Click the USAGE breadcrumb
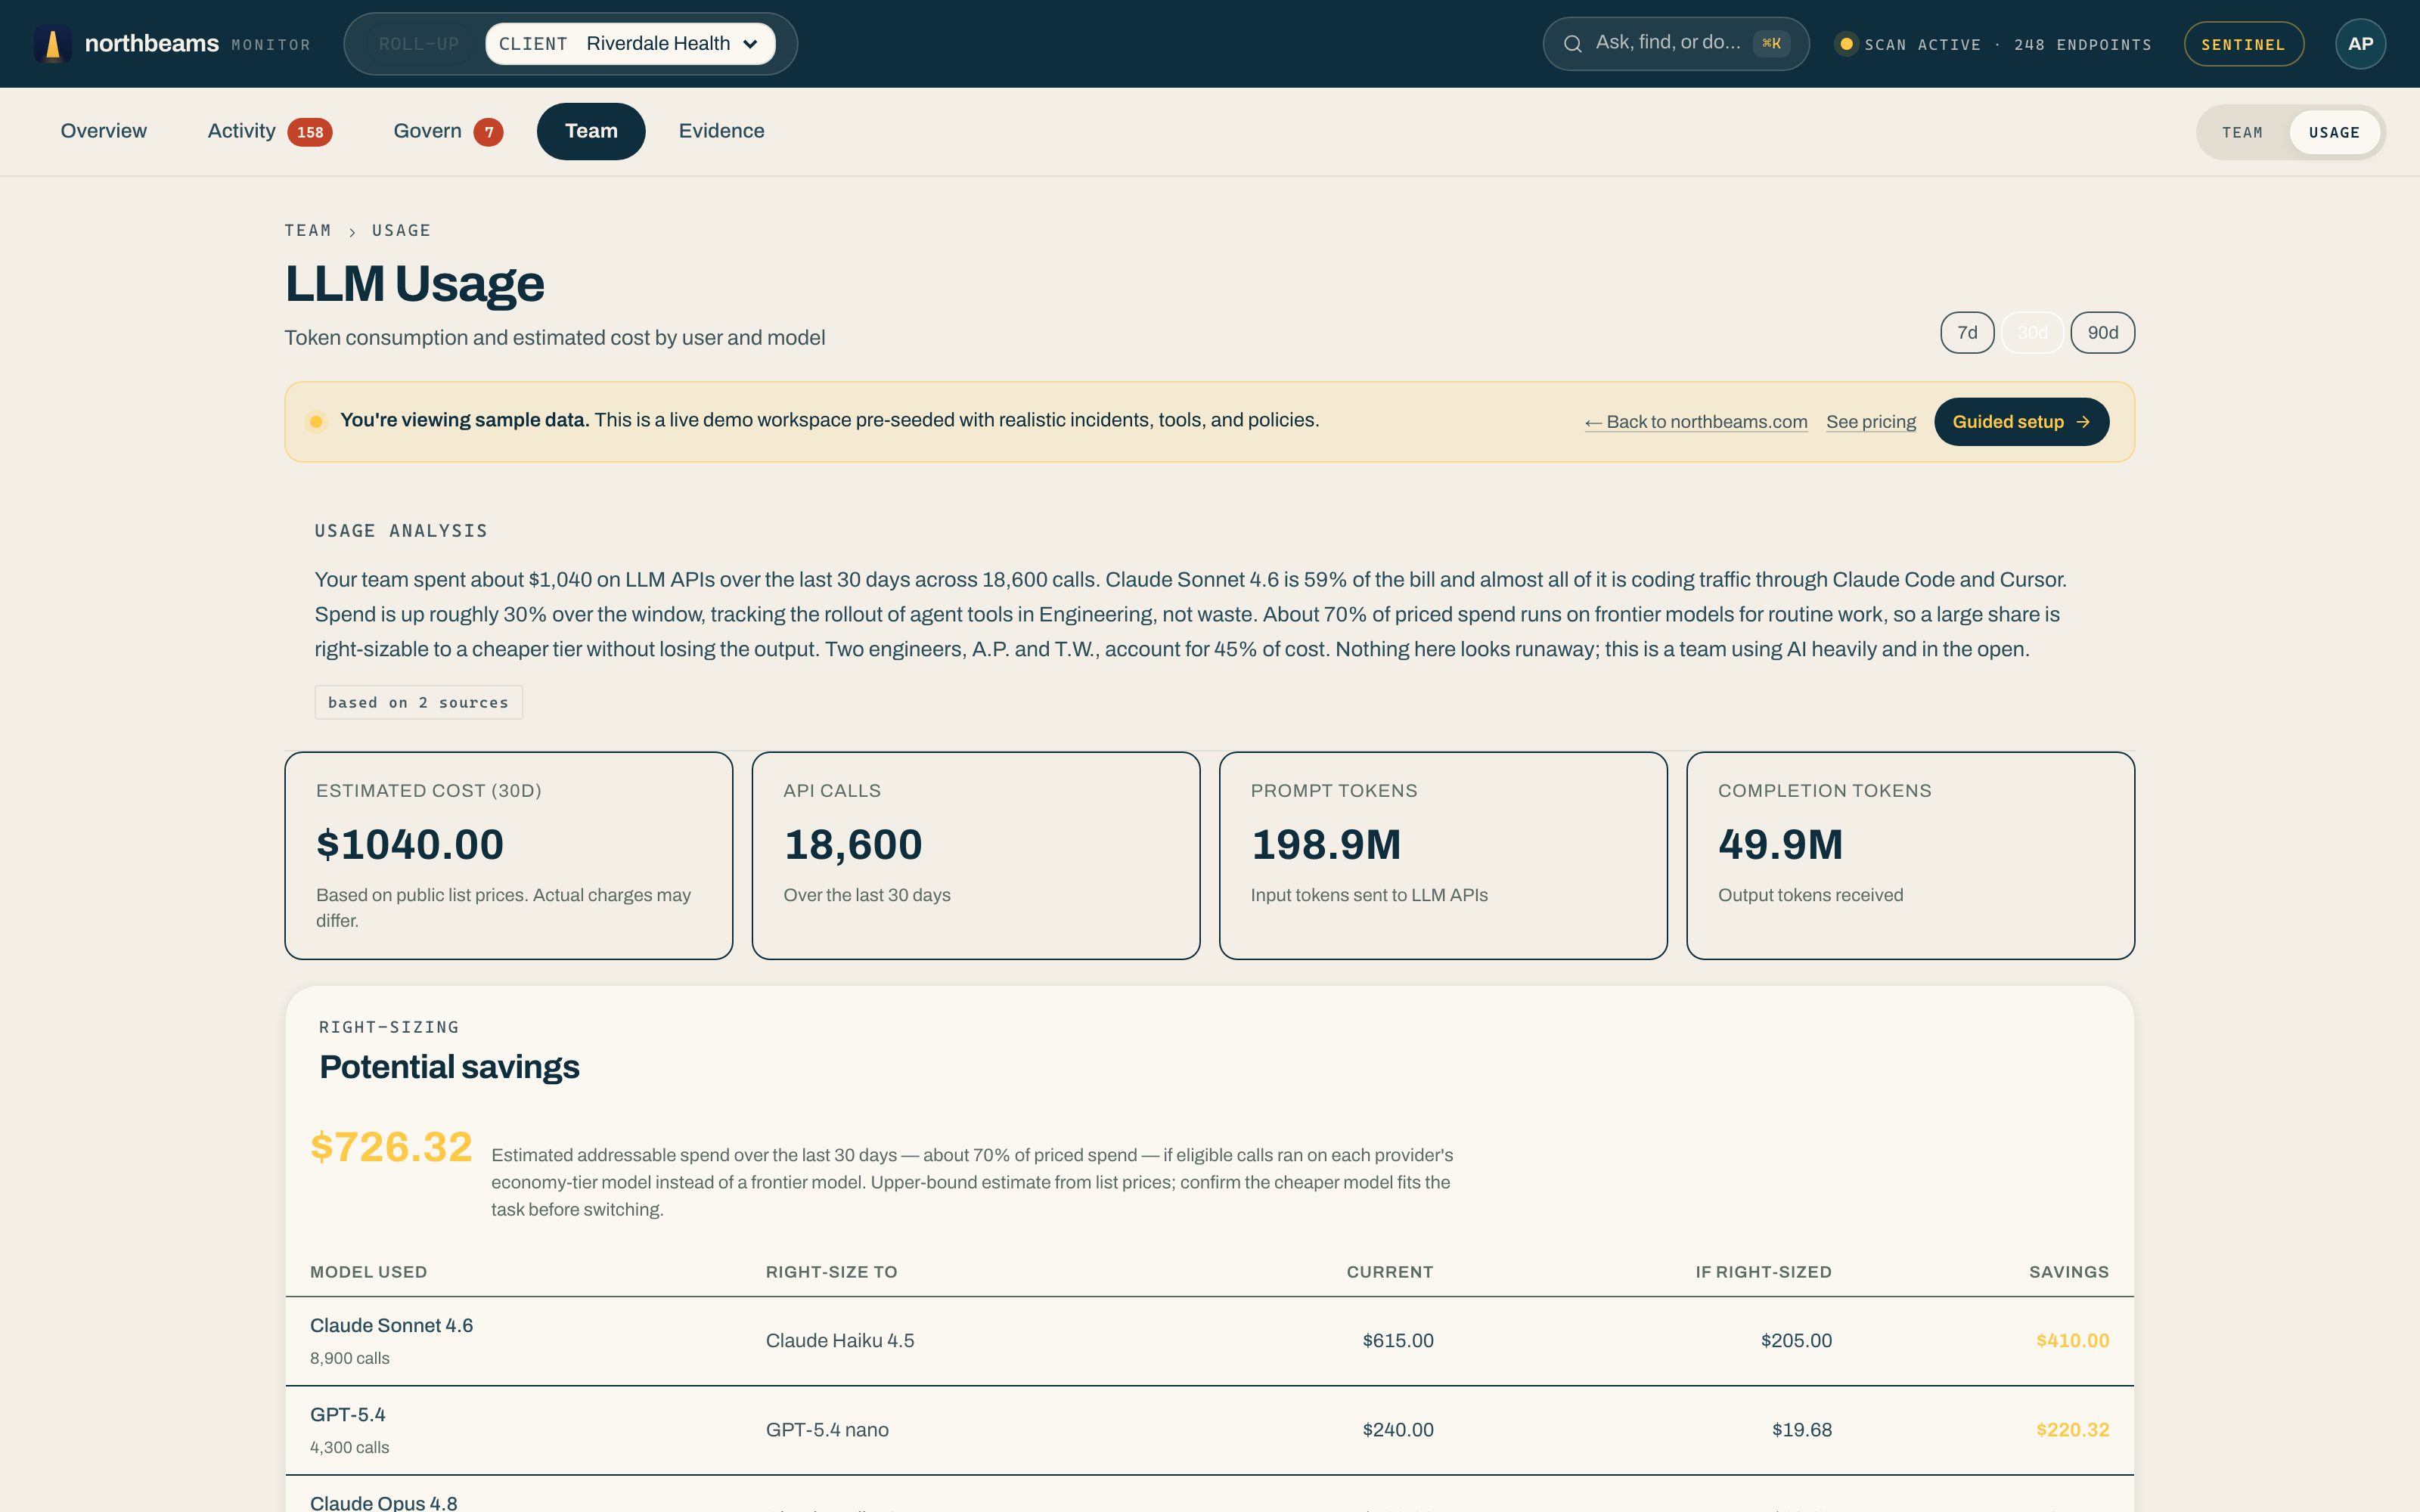Screen dimensions: 2420x1512 401,231
